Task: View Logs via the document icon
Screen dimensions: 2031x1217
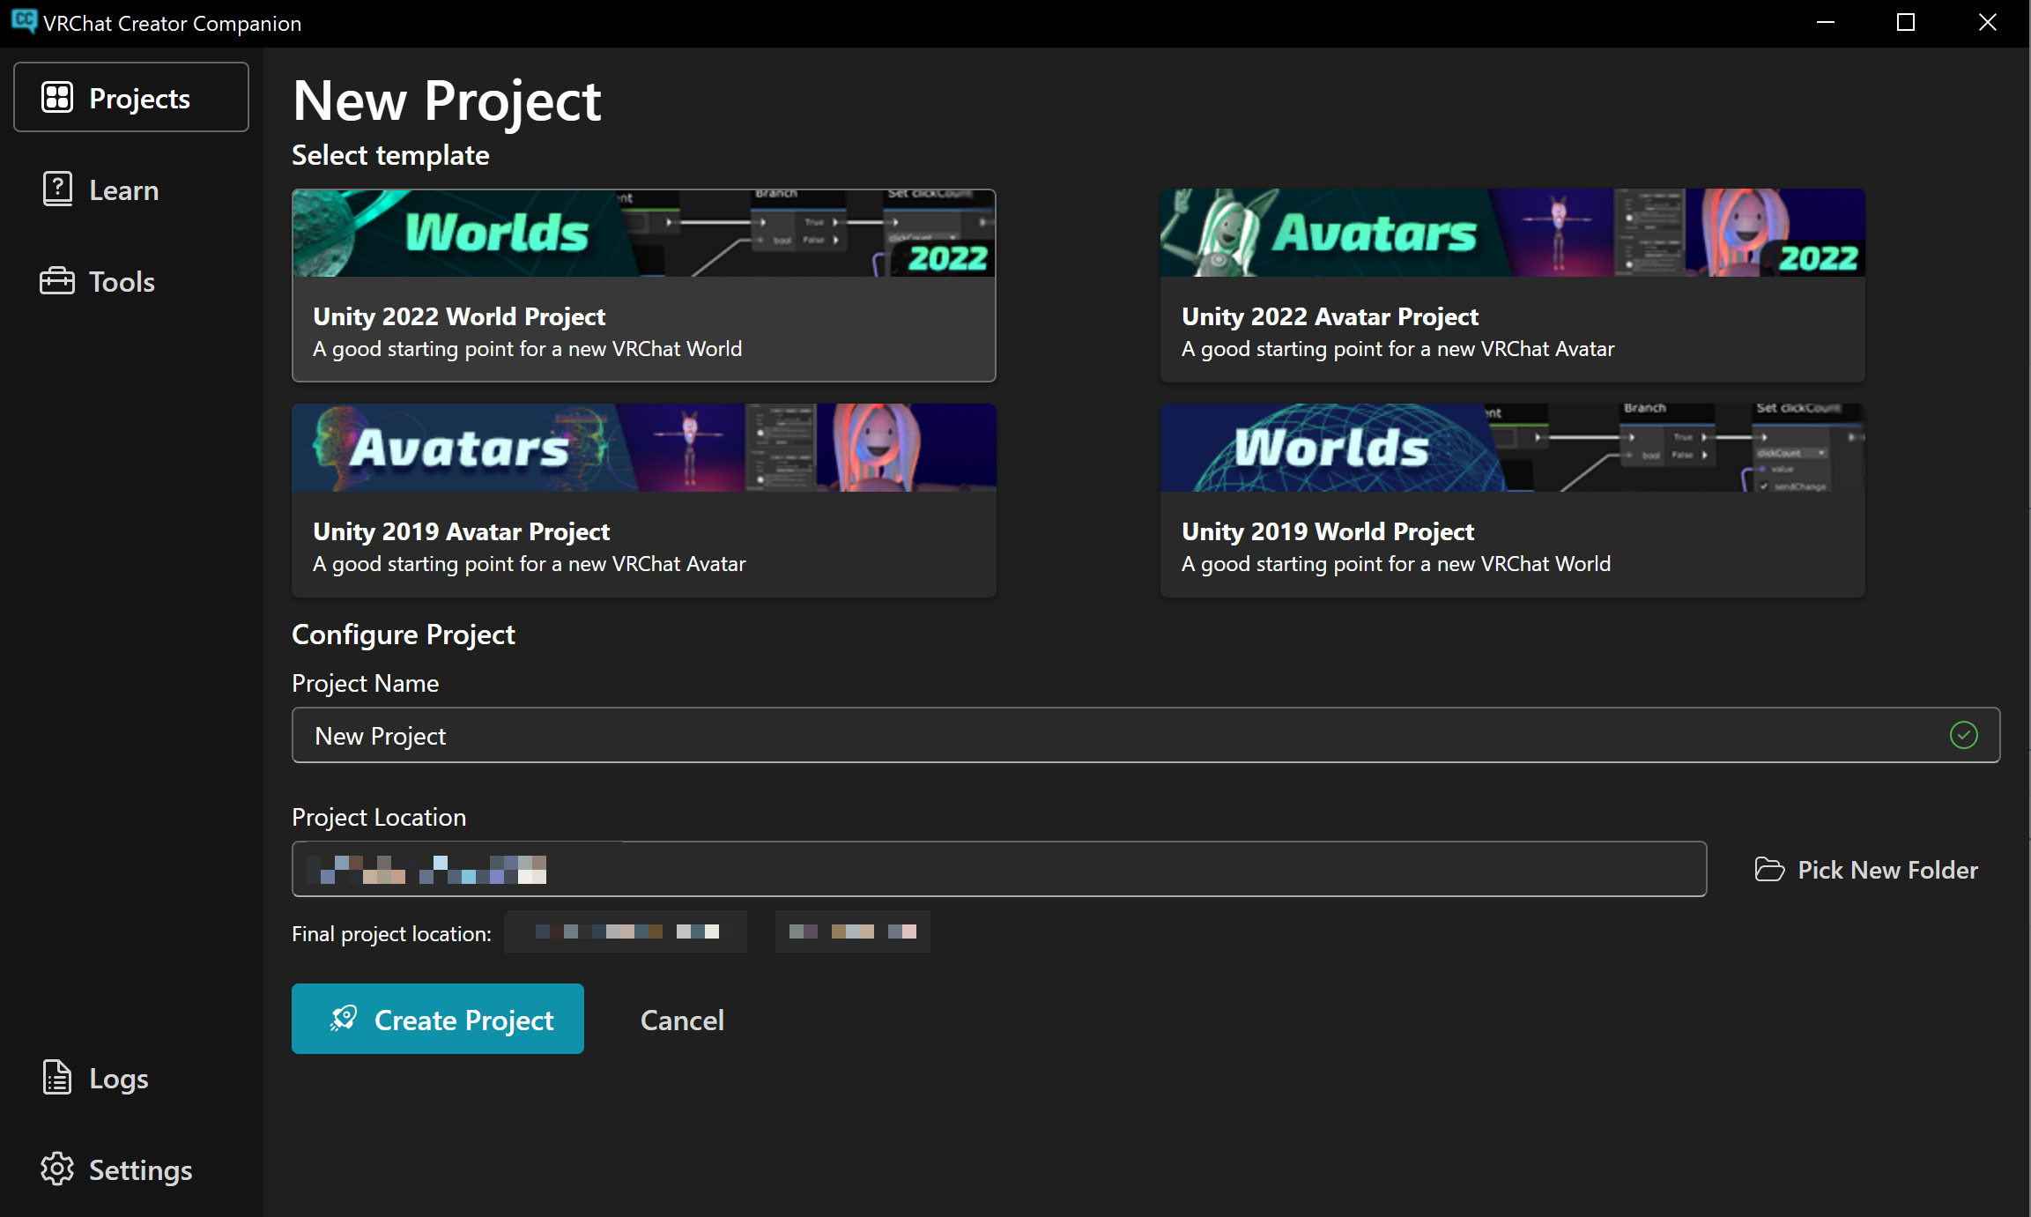Action: 57,1078
